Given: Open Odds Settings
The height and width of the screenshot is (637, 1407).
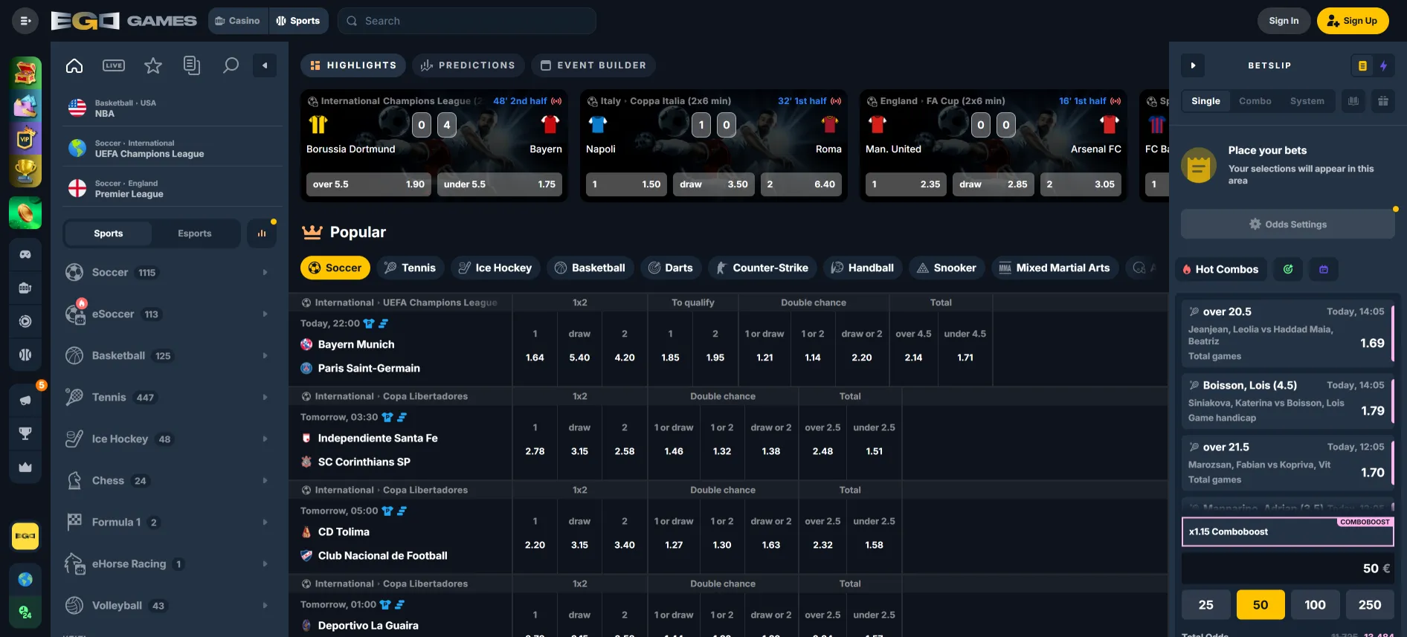Looking at the screenshot, I should (1288, 224).
